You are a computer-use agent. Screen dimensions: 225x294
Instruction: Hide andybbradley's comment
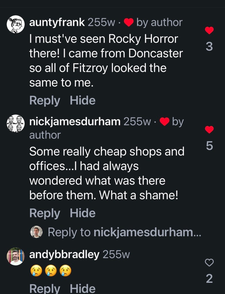(x=83, y=288)
